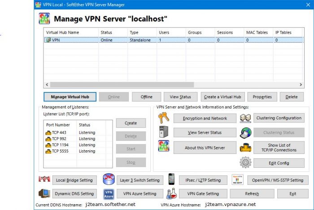This screenshot has width=314, height=210.
Task: Close the VPN Server Manager window
Action: coord(308,4)
